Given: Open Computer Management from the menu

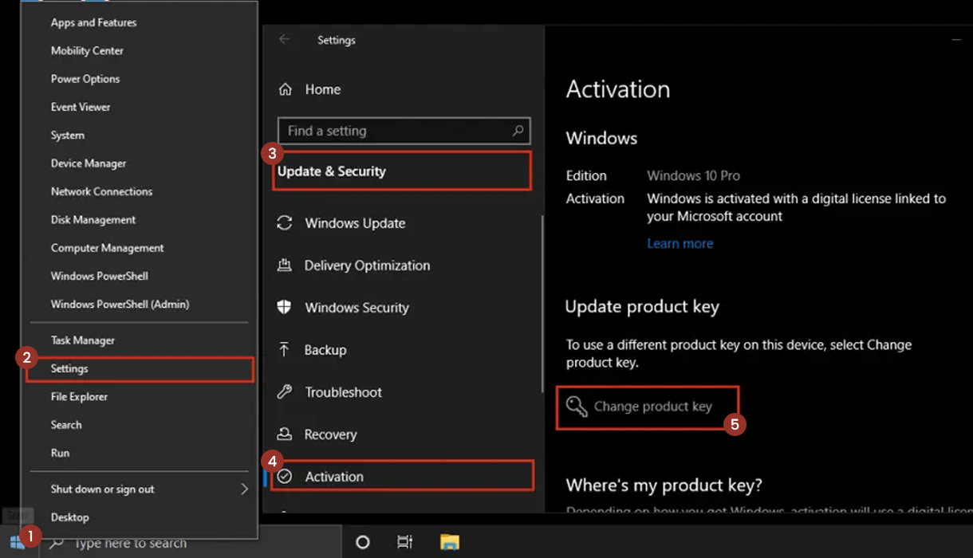Looking at the screenshot, I should (x=108, y=248).
